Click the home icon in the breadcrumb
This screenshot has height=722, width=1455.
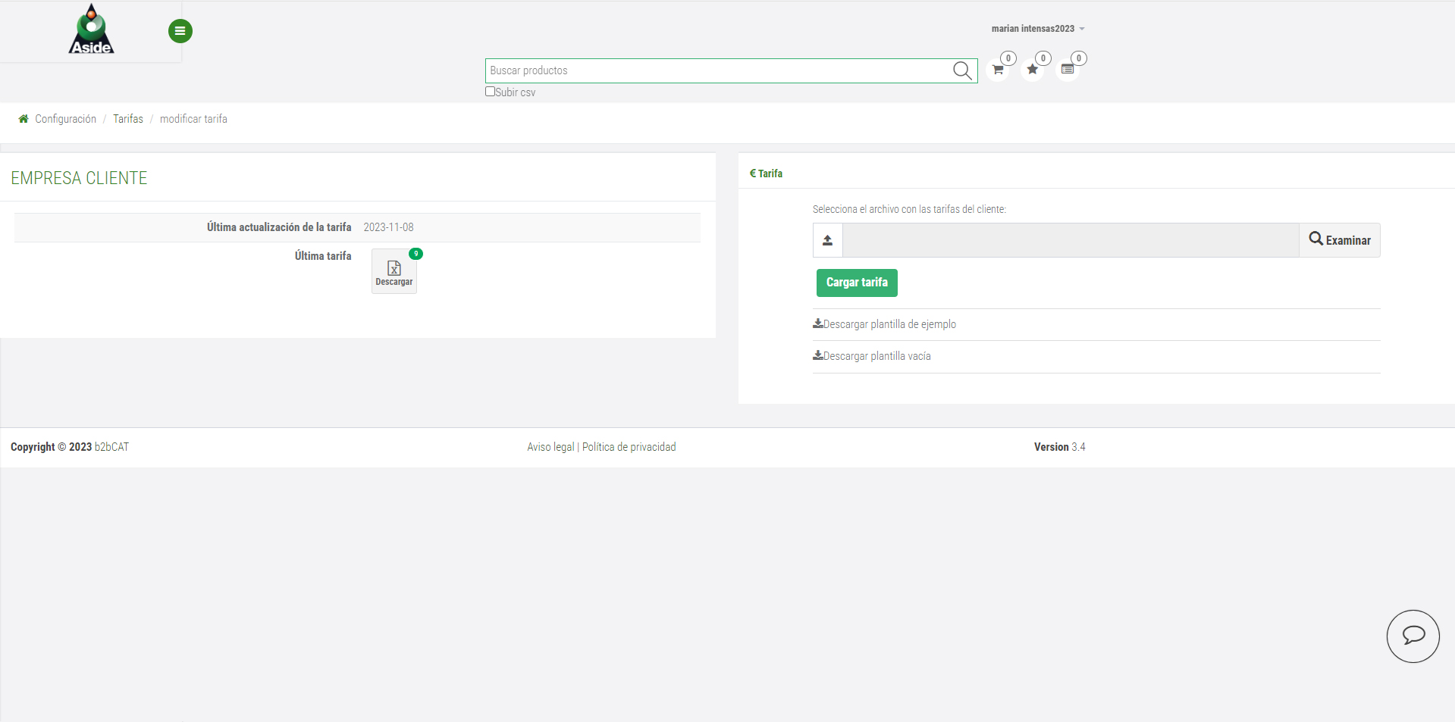point(23,118)
